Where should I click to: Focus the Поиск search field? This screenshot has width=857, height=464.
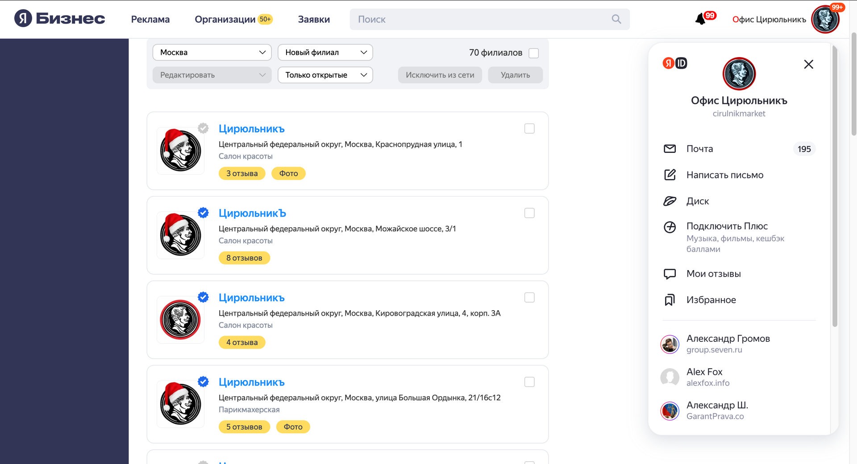[489, 19]
